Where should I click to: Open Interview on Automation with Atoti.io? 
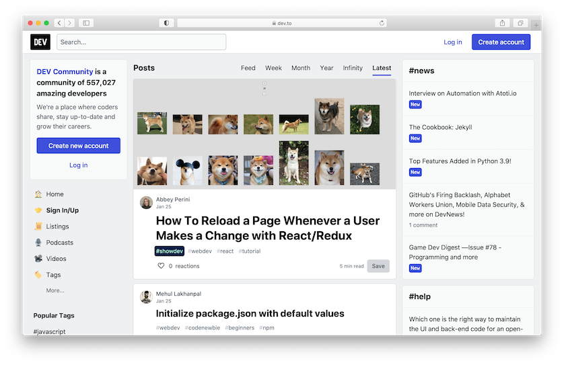462,93
